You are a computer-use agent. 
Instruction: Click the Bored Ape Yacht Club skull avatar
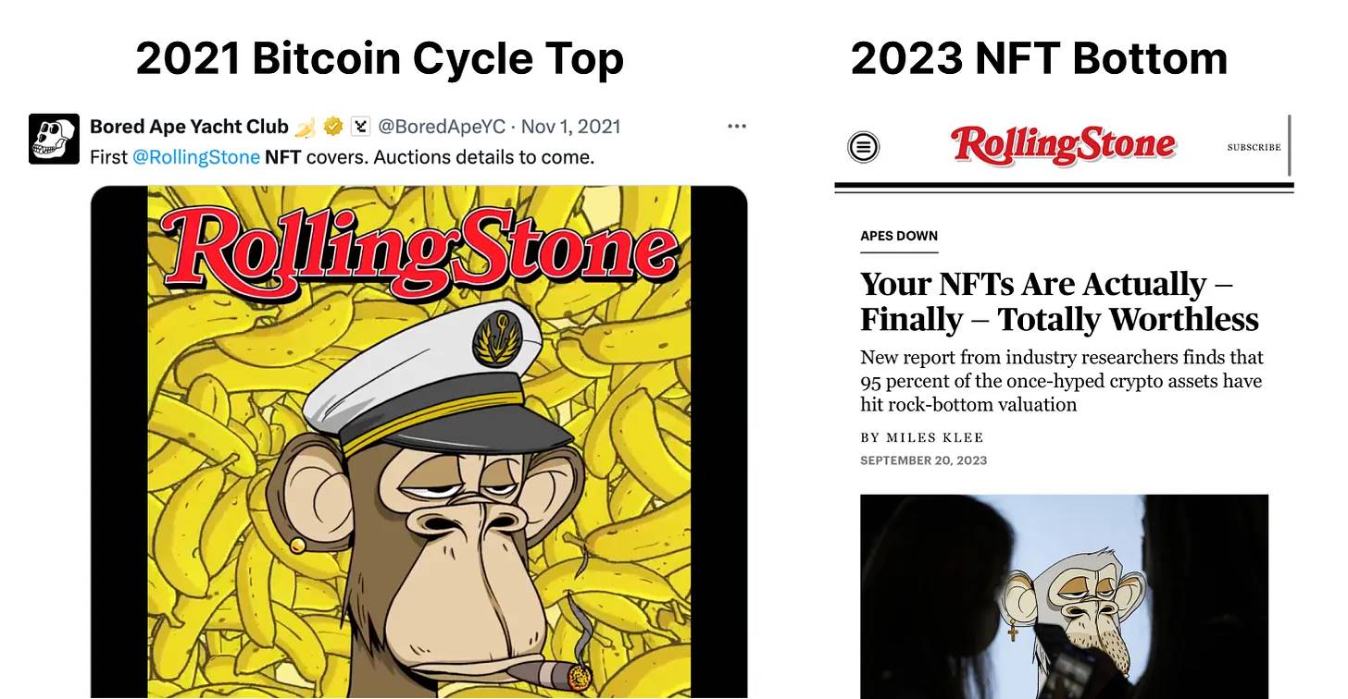(x=54, y=139)
